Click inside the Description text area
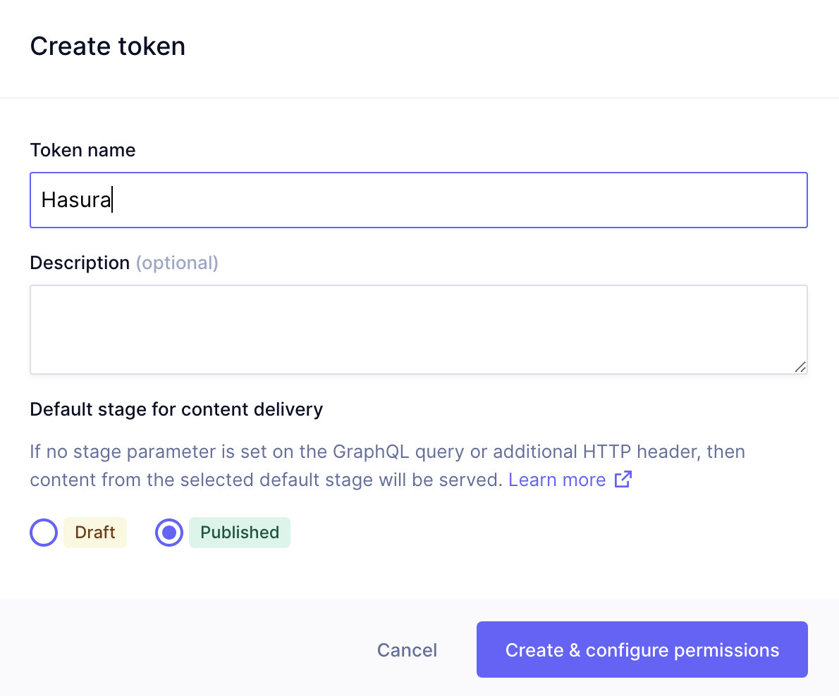The image size is (839, 696). [x=418, y=329]
